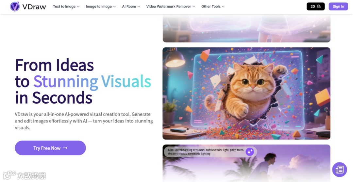Image resolution: width=353 pixels, height=182 pixels.
Task: Open the Text to Image menu
Action: (x=66, y=7)
